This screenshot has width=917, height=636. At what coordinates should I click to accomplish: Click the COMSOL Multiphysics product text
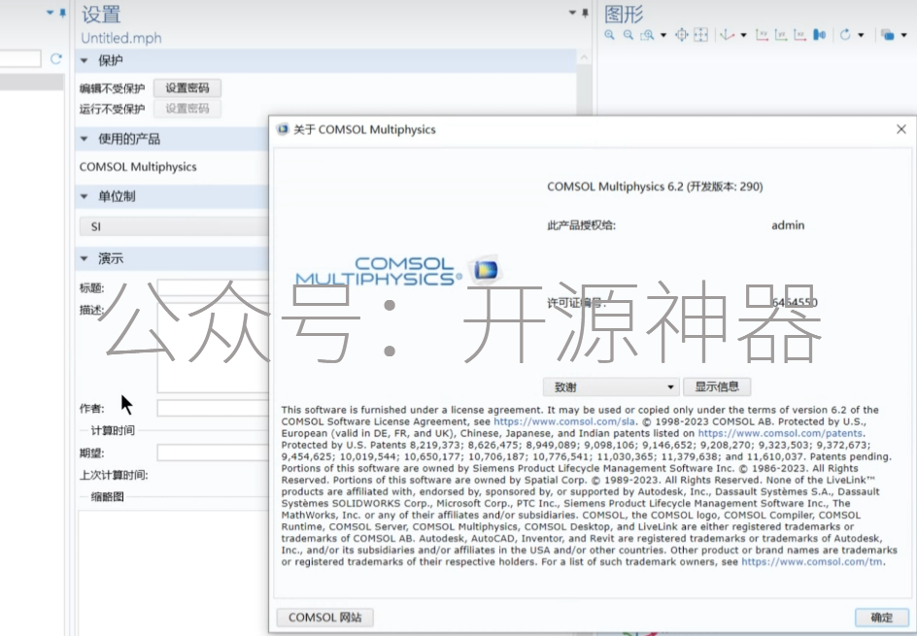coord(138,167)
